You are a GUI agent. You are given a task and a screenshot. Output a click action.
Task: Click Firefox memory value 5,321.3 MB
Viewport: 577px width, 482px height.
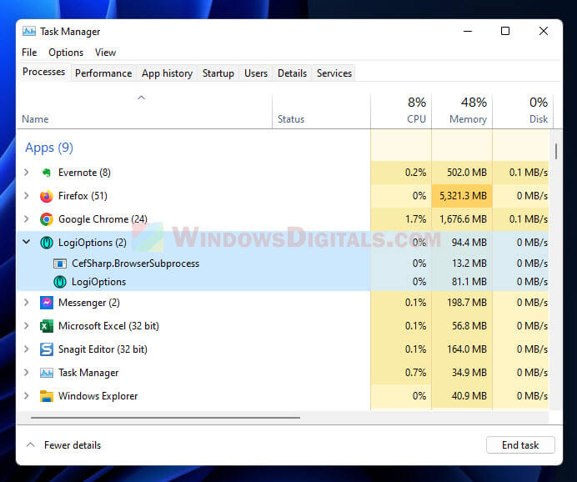(463, 196)
